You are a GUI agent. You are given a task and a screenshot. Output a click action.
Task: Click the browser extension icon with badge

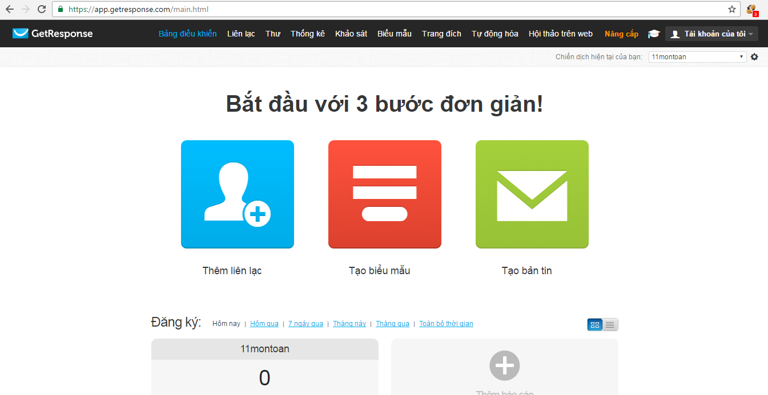751,10
